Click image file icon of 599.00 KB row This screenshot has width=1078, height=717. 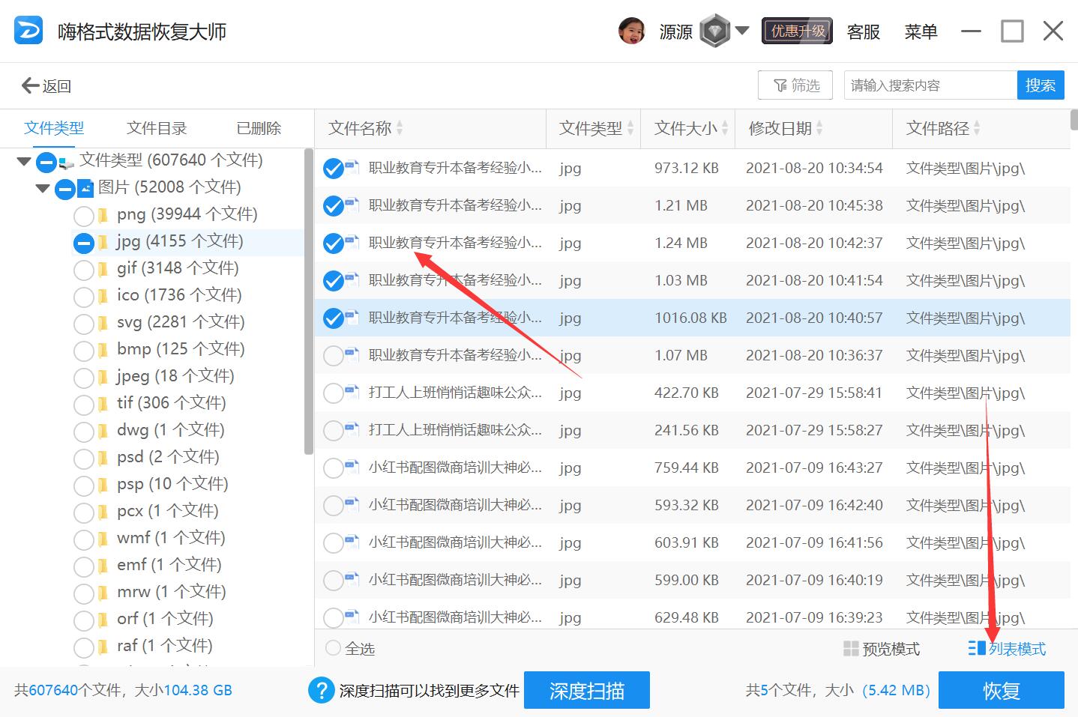pos(352,578)
